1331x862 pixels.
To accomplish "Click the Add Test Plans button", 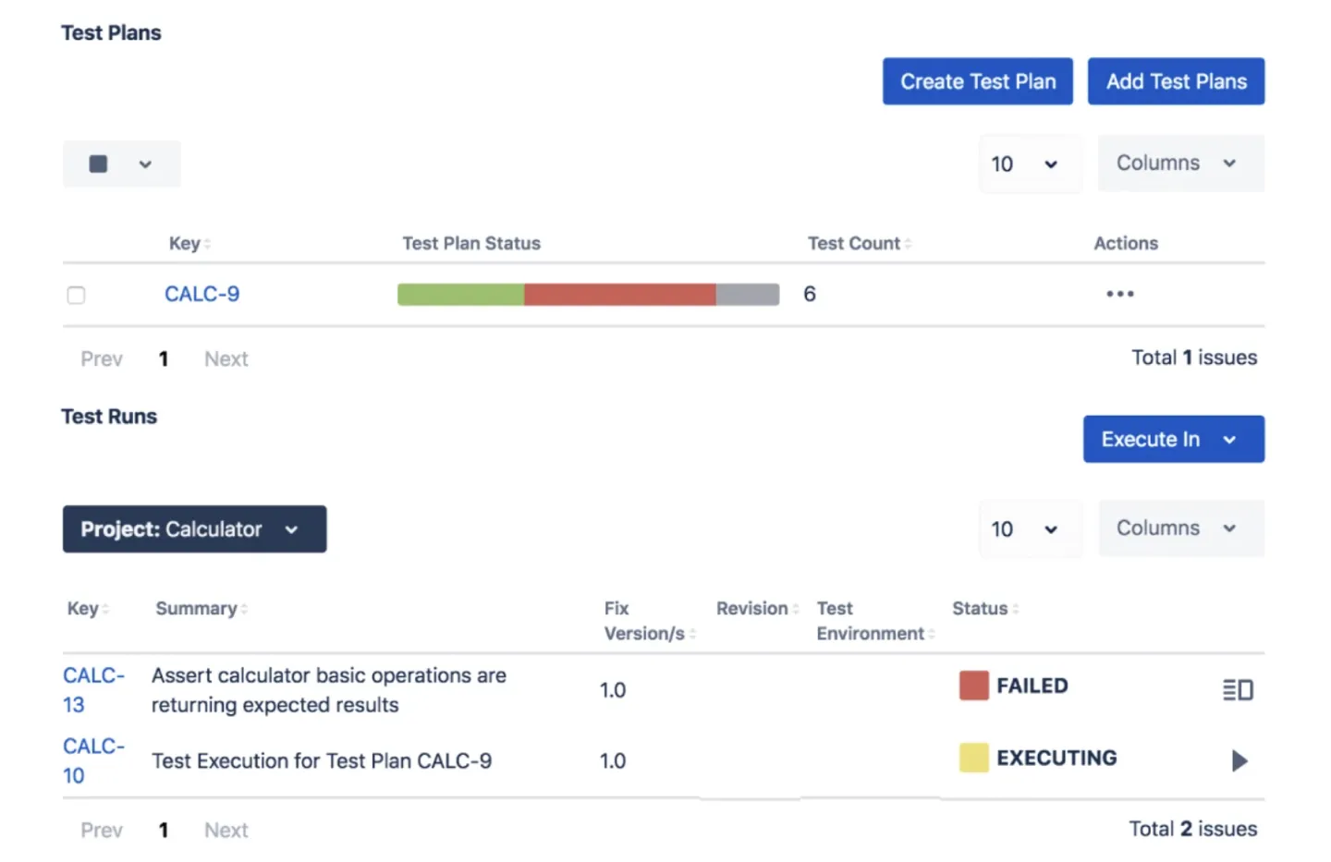I will pos(1176,81).
